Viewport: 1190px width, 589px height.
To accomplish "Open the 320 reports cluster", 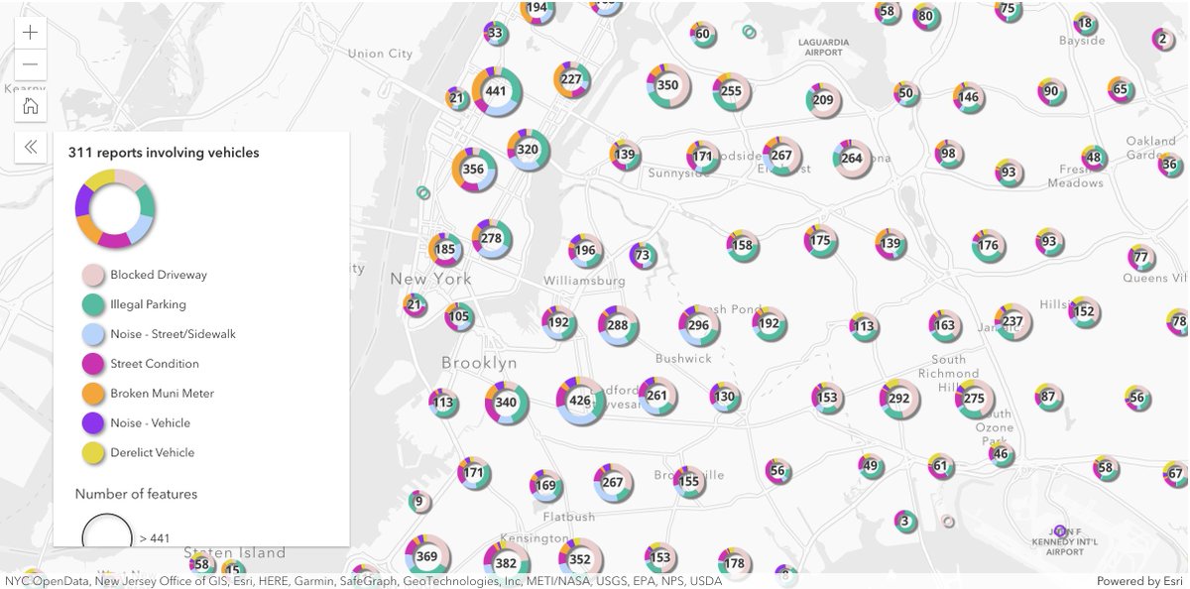I will [x=528, y=150].
